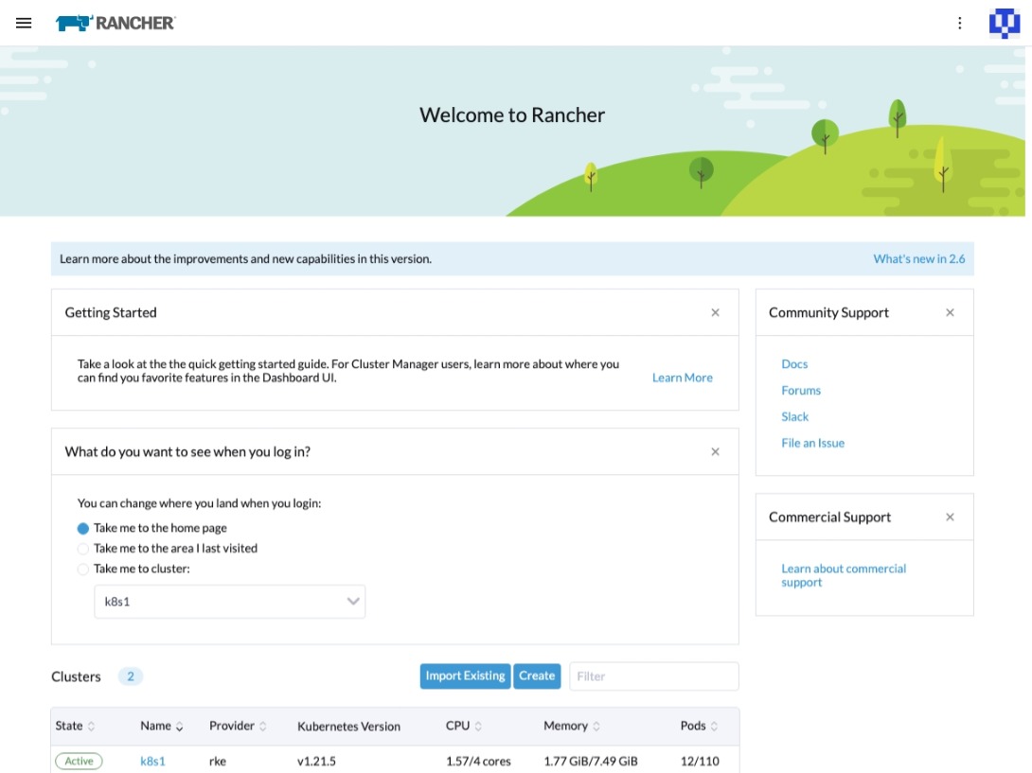Viewport: 1032px width, 773px height.
Task: Expand the k8s1 cluster dropdown
Action: (x=229, y=602)
